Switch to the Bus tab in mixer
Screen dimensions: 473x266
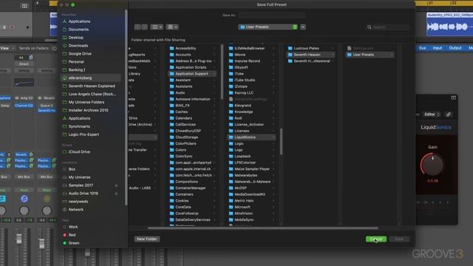click(422, 48)
